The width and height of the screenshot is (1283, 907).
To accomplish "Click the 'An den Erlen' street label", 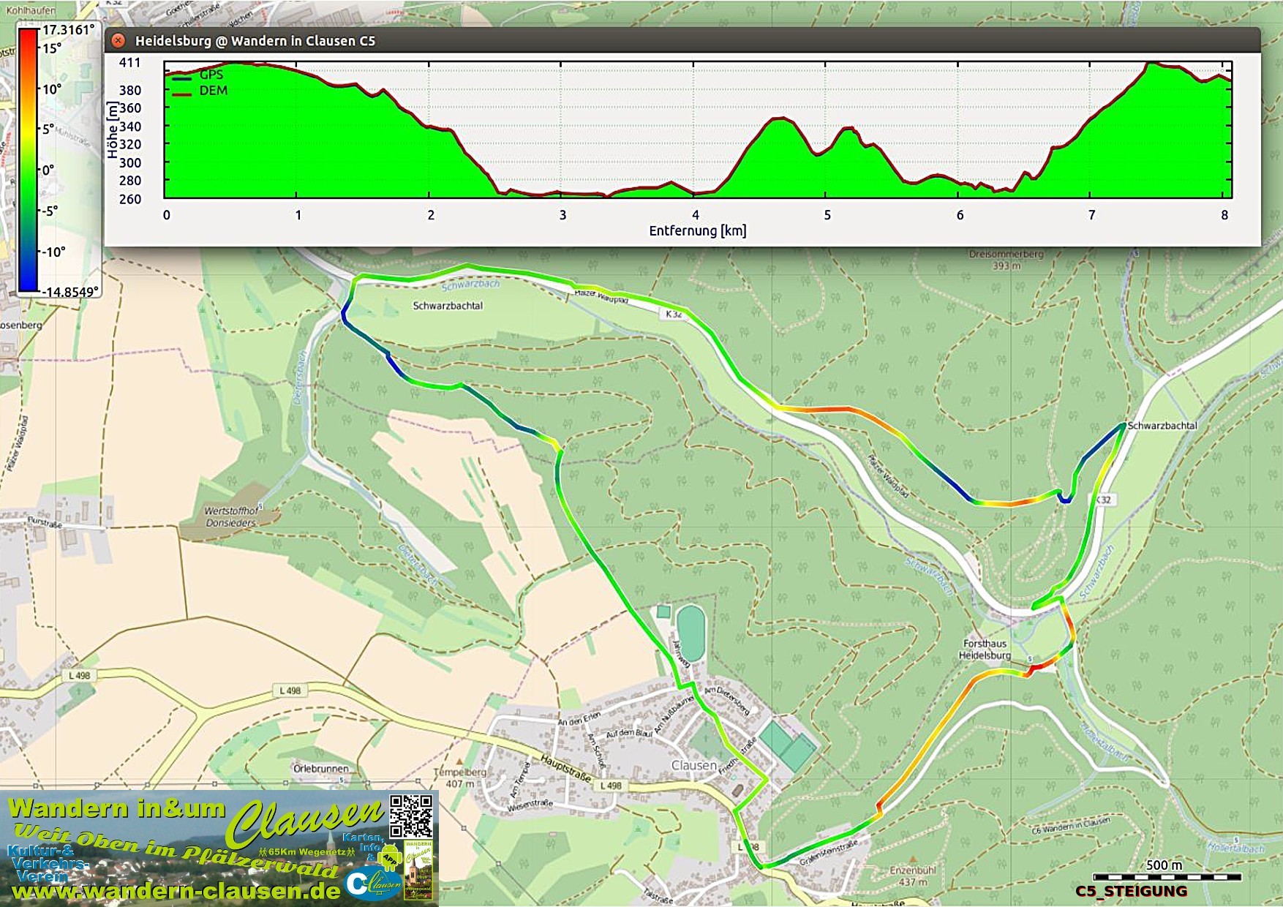I will tap(579, 718).
